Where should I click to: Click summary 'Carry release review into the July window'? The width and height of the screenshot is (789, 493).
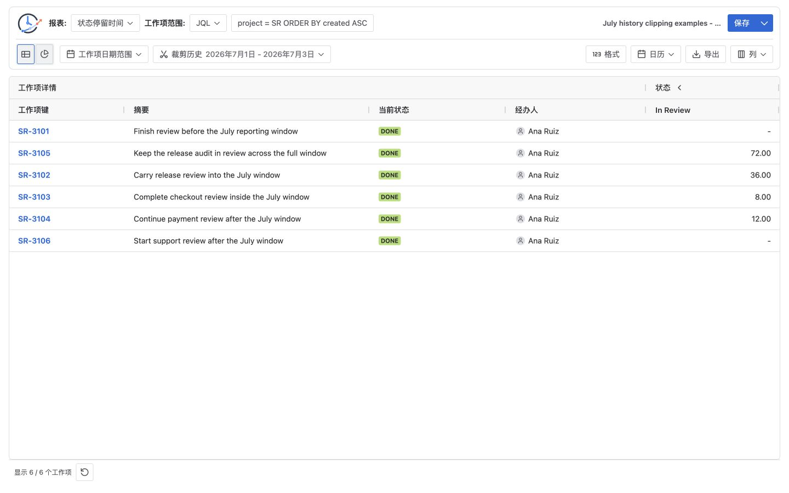207,175
